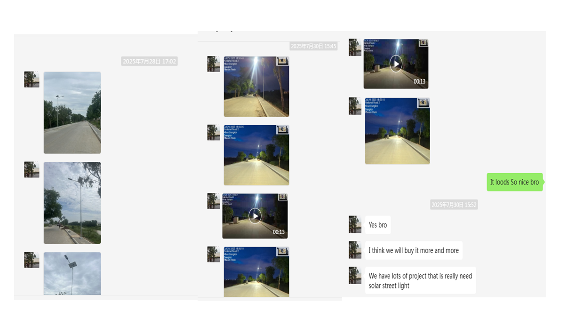Open the partially visible solar lamp sky photo

[72, 273]
